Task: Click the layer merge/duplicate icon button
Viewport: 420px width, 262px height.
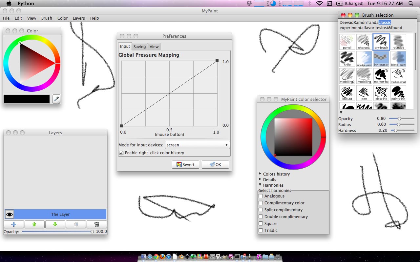Action: click(x=76, y=224)
